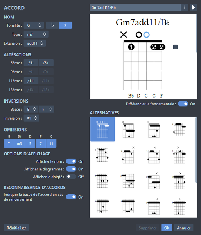Select the sharp accidental button
Screen dimensions: 201x235
pos(65,25)
